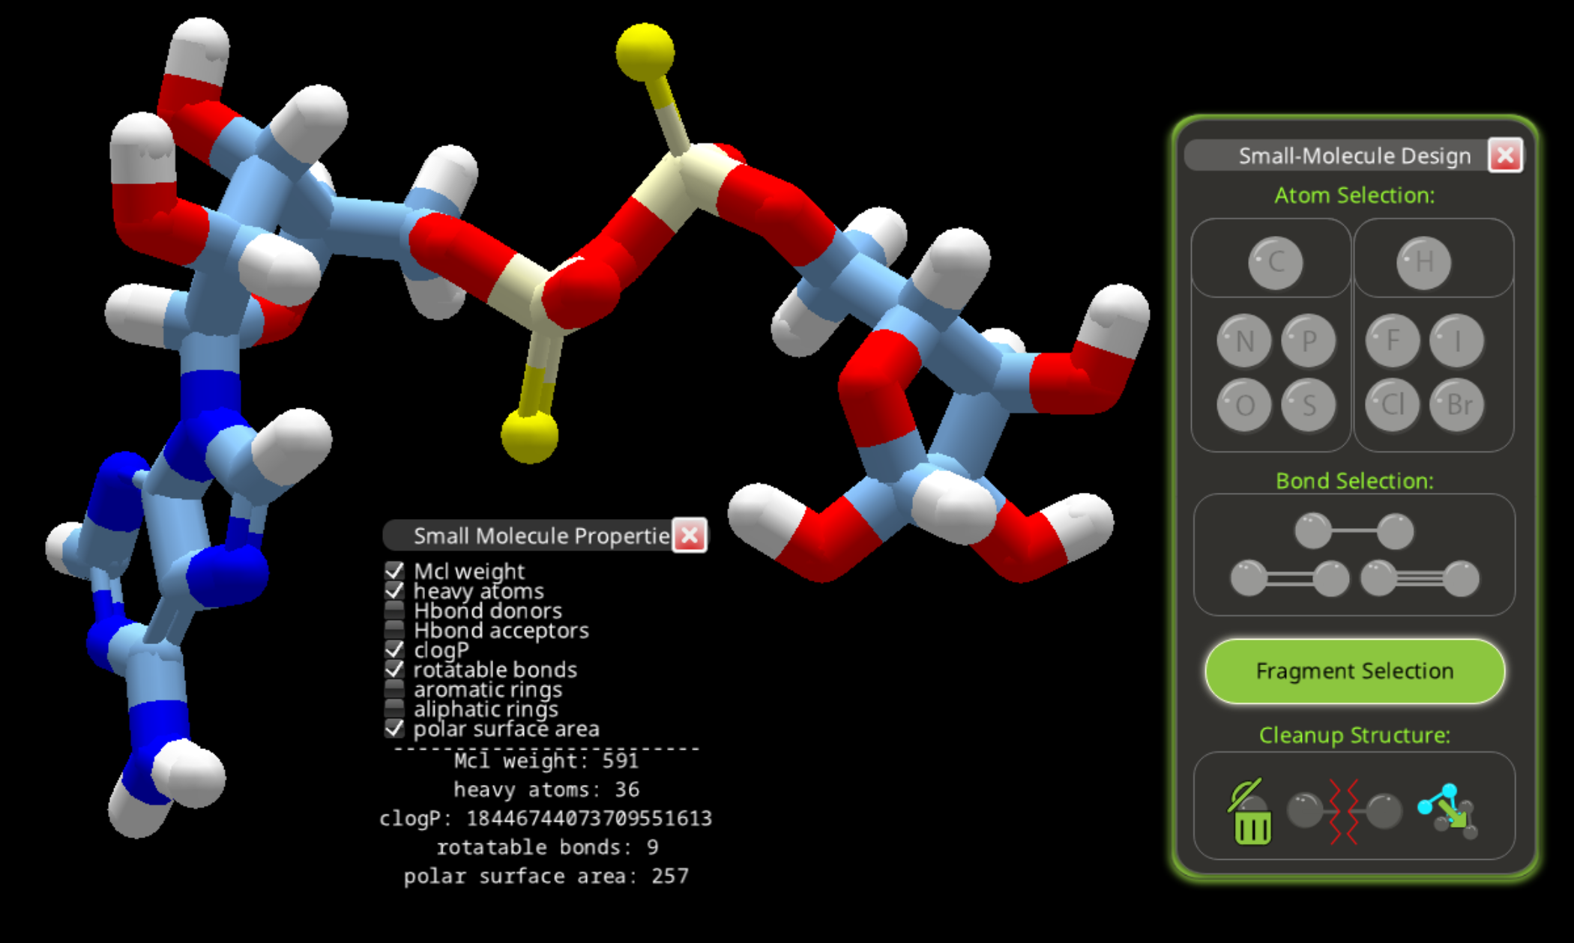
Task: Uncheck the clogP property checkbox
Action: tap(394, 649)
